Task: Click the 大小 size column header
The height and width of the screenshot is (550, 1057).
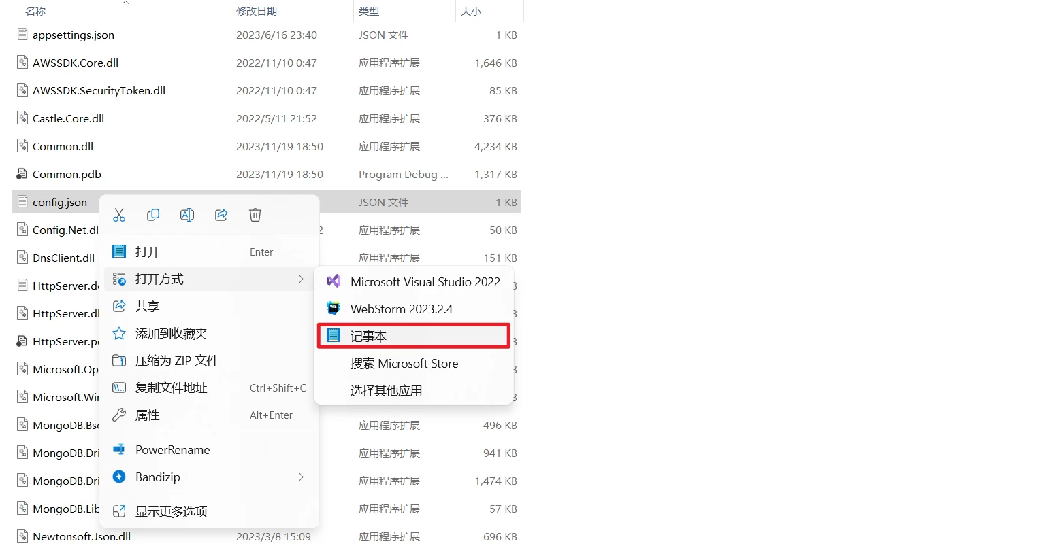Action: (471, 12)
